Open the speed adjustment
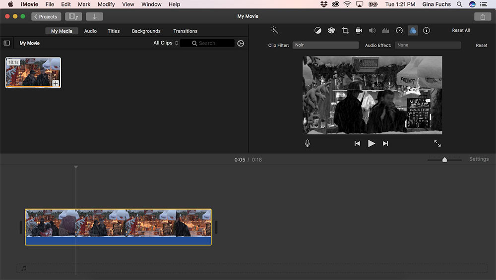Viewport: 496px width, 280px height. [x=399, y=30]
